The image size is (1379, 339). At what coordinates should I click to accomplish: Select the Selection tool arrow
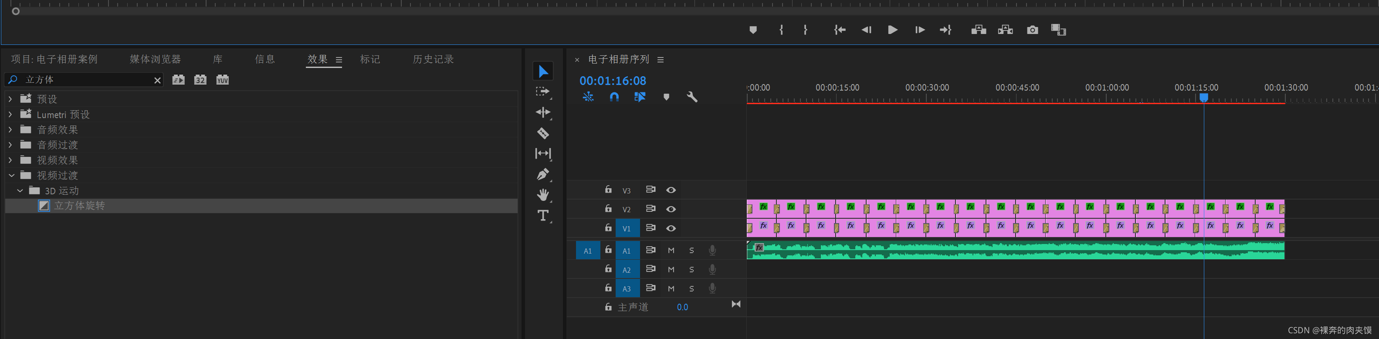tap(543, 71)
